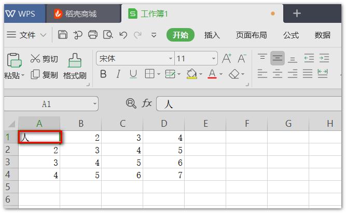
Task: Click the Redo arrow
Action: point(138,35)
